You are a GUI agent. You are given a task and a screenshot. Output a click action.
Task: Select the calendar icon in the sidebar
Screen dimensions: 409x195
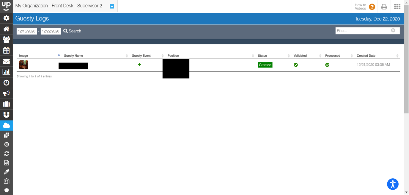[x=6, y=50]
